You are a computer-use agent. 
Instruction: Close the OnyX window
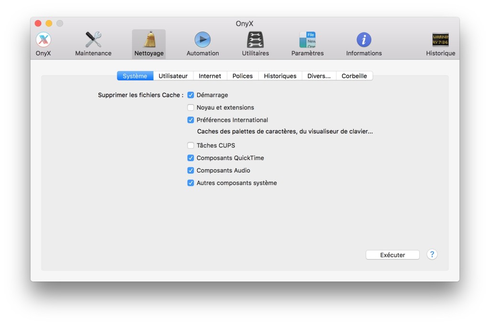pyautogui.click(x=38, y=23)
